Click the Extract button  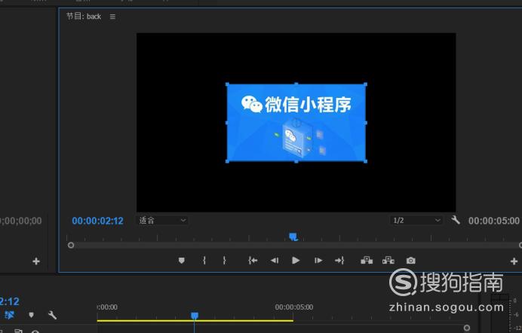pos(388,260)
